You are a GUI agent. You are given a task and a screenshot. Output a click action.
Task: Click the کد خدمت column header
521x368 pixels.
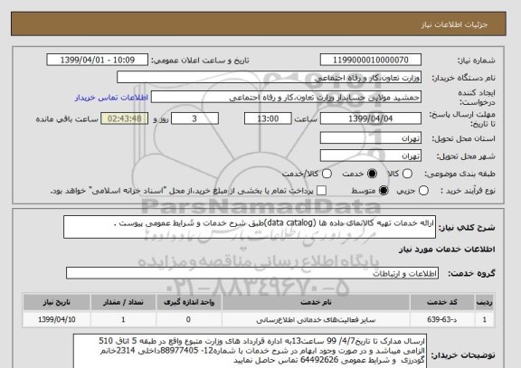[x=442, y=302]
